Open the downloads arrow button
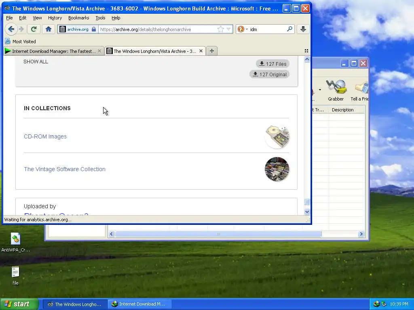 (x=303, y=29)
